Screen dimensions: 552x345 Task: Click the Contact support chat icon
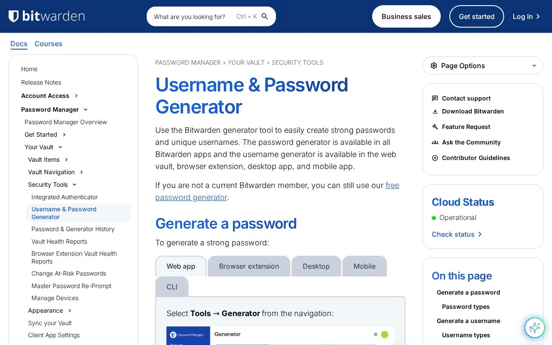point(435,98)
